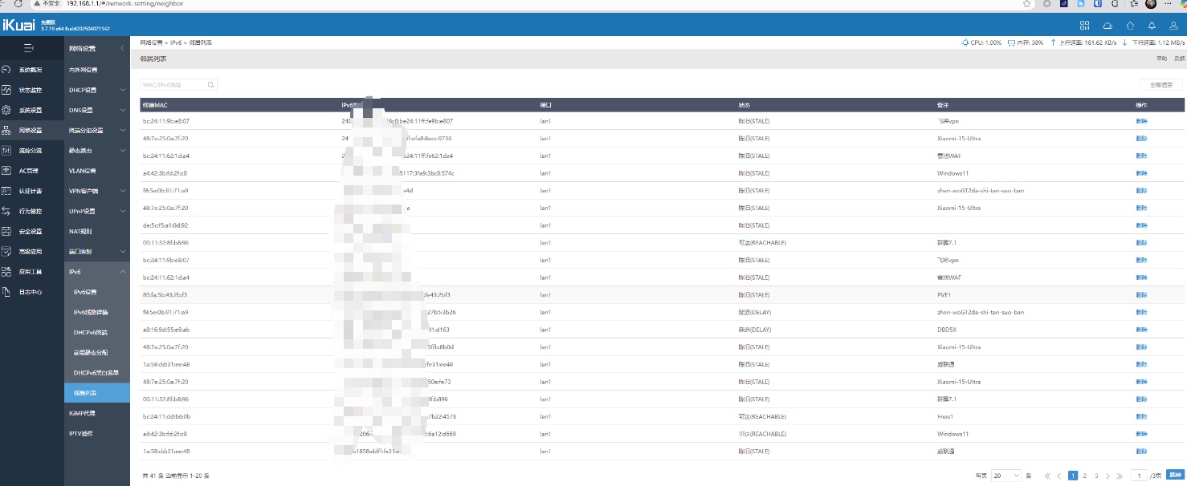Open the QR code/app grid icon in header
The image size is (1187, 486).
click(1085, 26)
